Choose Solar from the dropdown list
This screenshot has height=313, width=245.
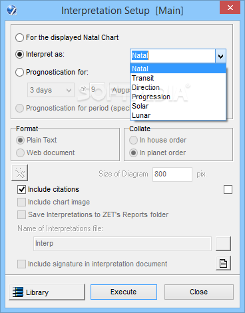(178, 106)
